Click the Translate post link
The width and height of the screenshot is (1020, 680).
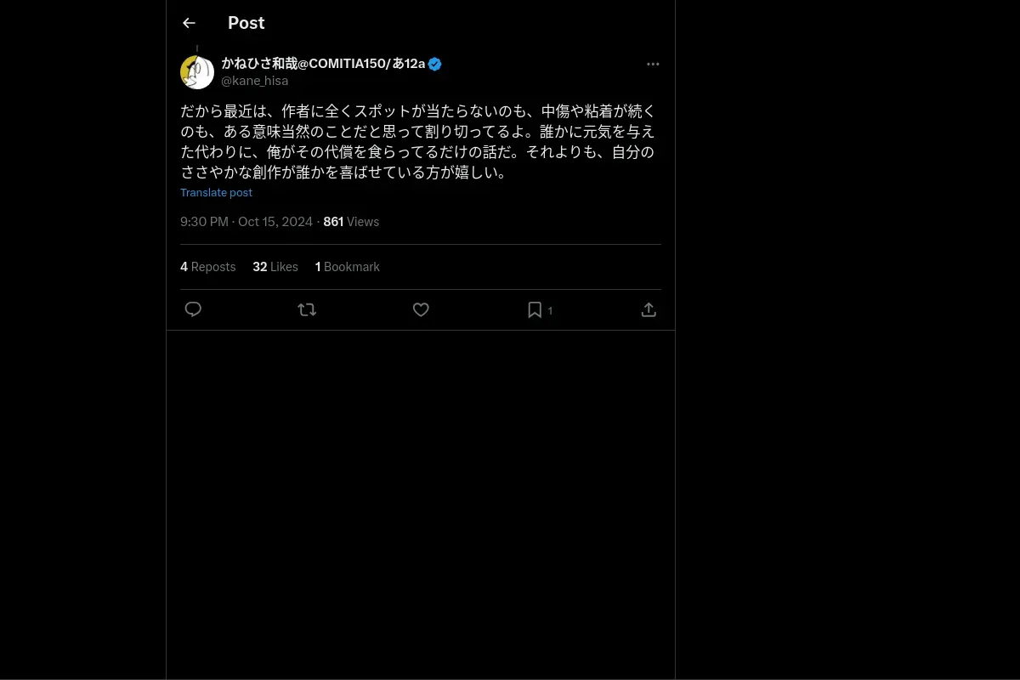[x=216, y=192]
